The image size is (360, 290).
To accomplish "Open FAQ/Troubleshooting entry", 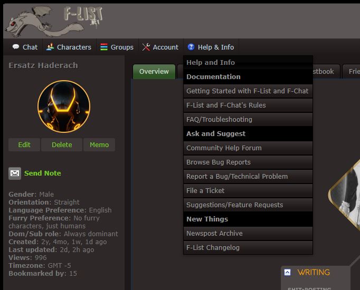I will (248, 120).
